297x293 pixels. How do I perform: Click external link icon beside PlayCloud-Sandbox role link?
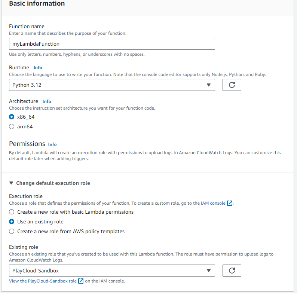[x=81, y=281]
